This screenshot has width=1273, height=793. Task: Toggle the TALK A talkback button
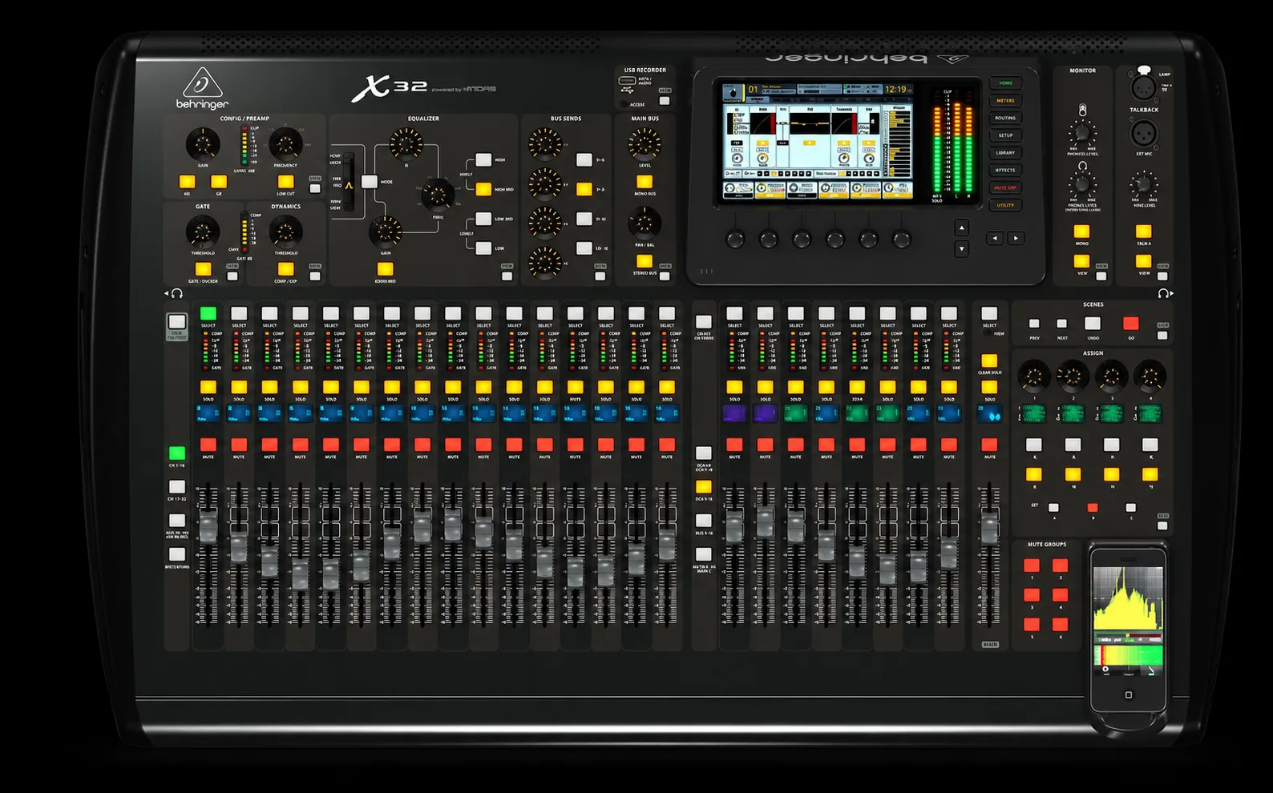click(1144, 231)
